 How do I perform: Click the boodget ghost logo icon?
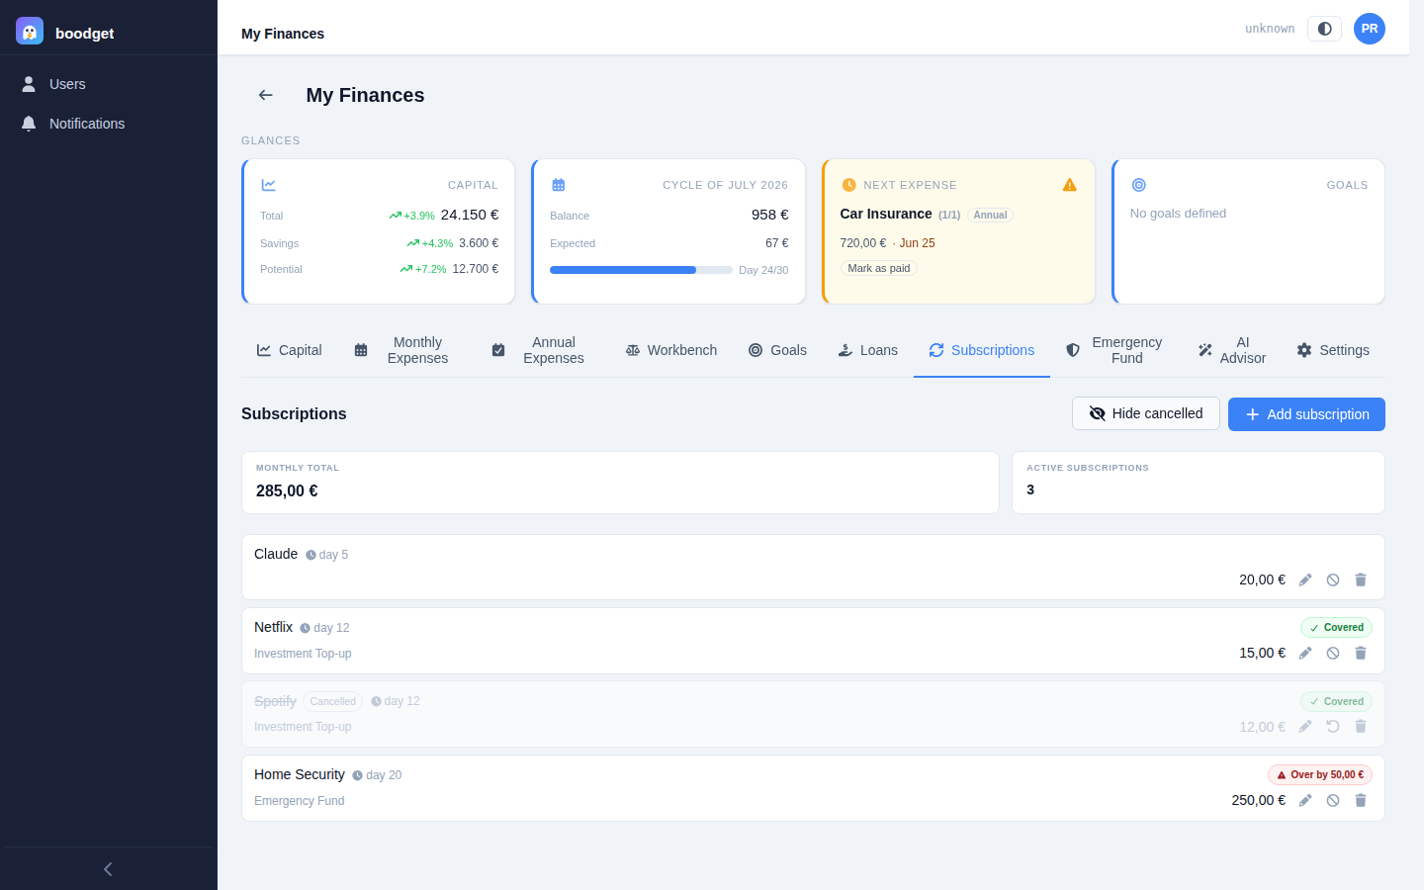[x=30, y=32]
